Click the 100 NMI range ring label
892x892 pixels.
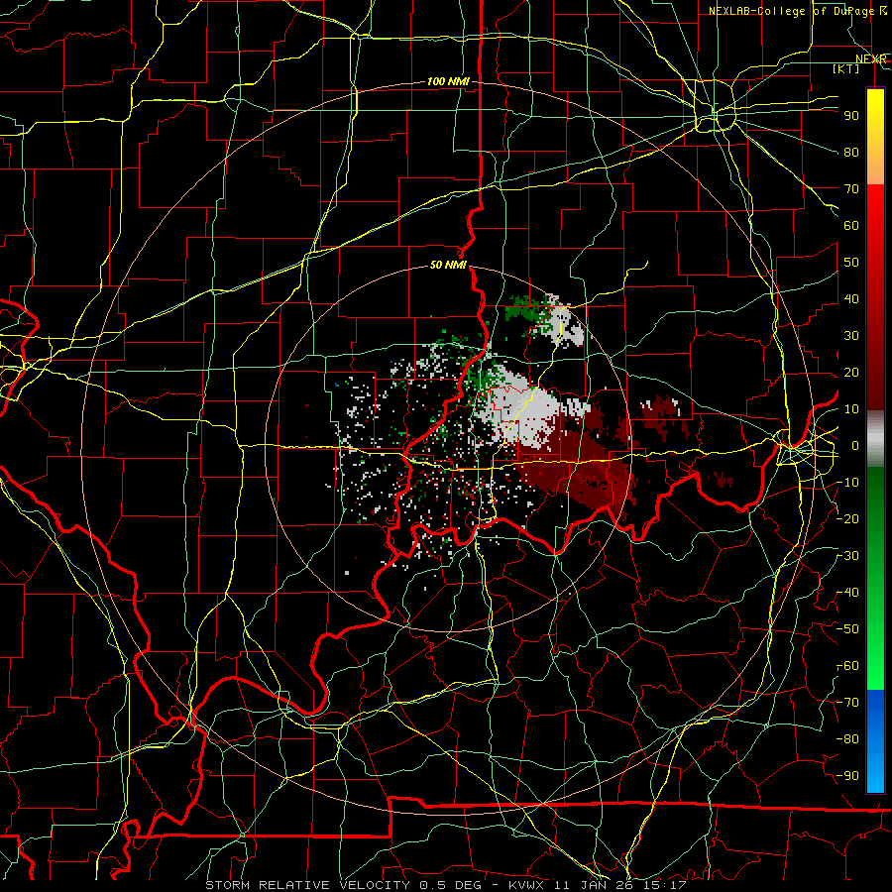448,82
